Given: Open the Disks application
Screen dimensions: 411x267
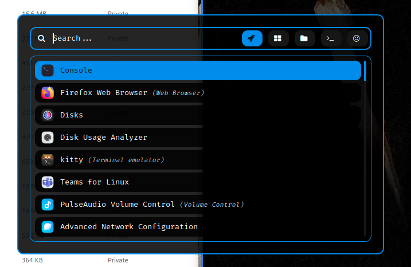Looking at the screenshot, I should (198, 115).
